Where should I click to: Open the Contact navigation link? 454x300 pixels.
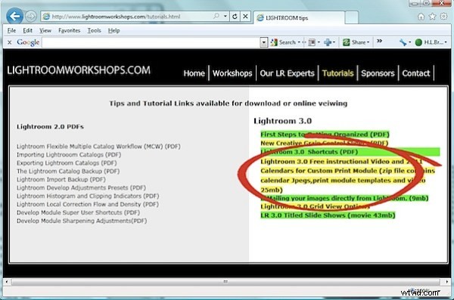click(416, 73)
